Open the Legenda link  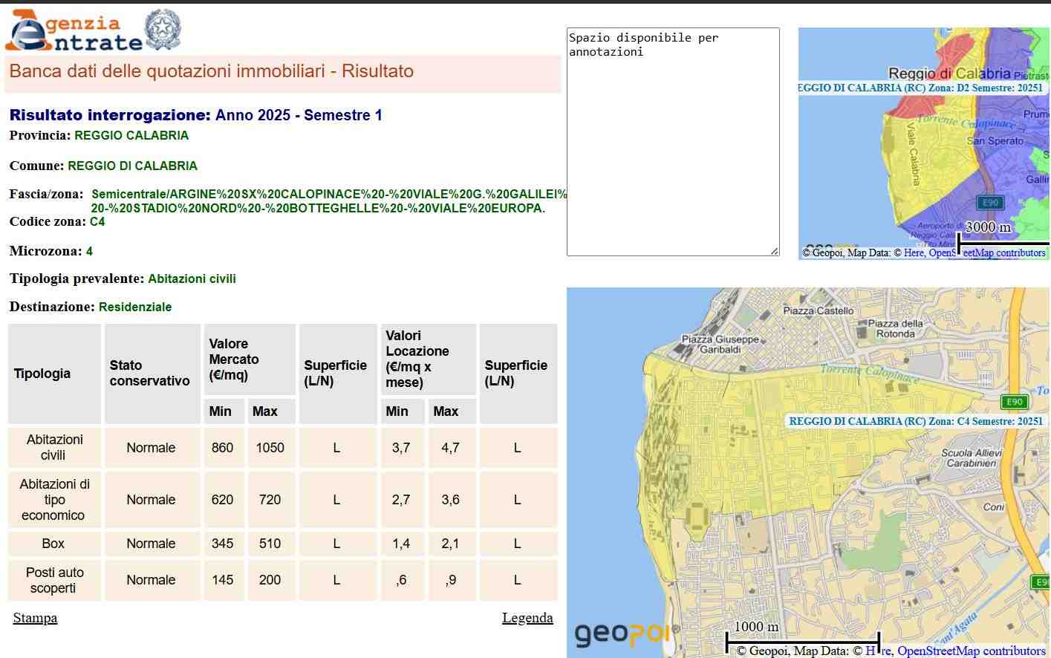527,618
